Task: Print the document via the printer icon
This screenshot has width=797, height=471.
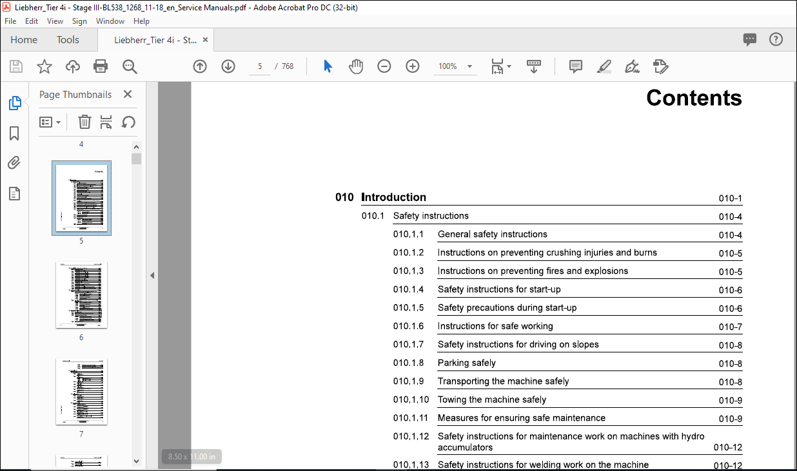Action: click(x=101, y=66)
